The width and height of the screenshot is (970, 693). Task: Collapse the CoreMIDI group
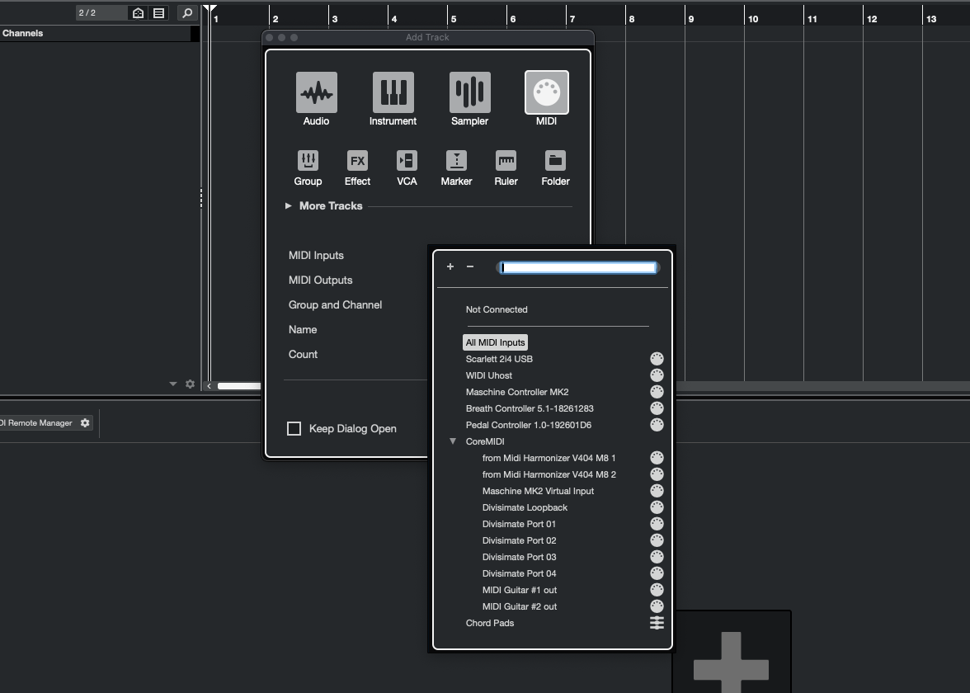click(x=453, y=442)
